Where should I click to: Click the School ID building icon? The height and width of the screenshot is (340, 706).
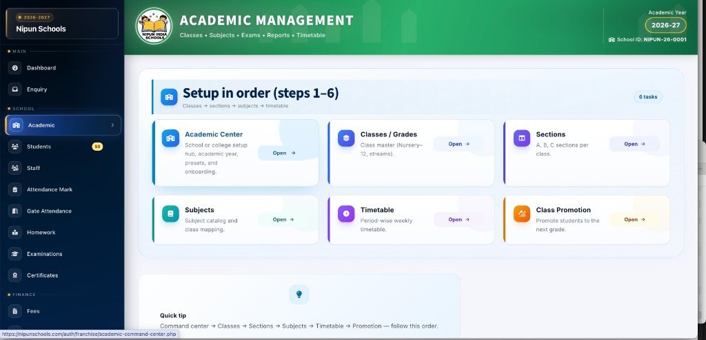tap(612, 40)
